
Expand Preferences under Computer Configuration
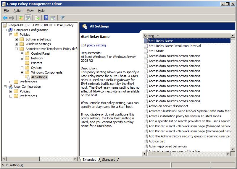coord(11,82)
